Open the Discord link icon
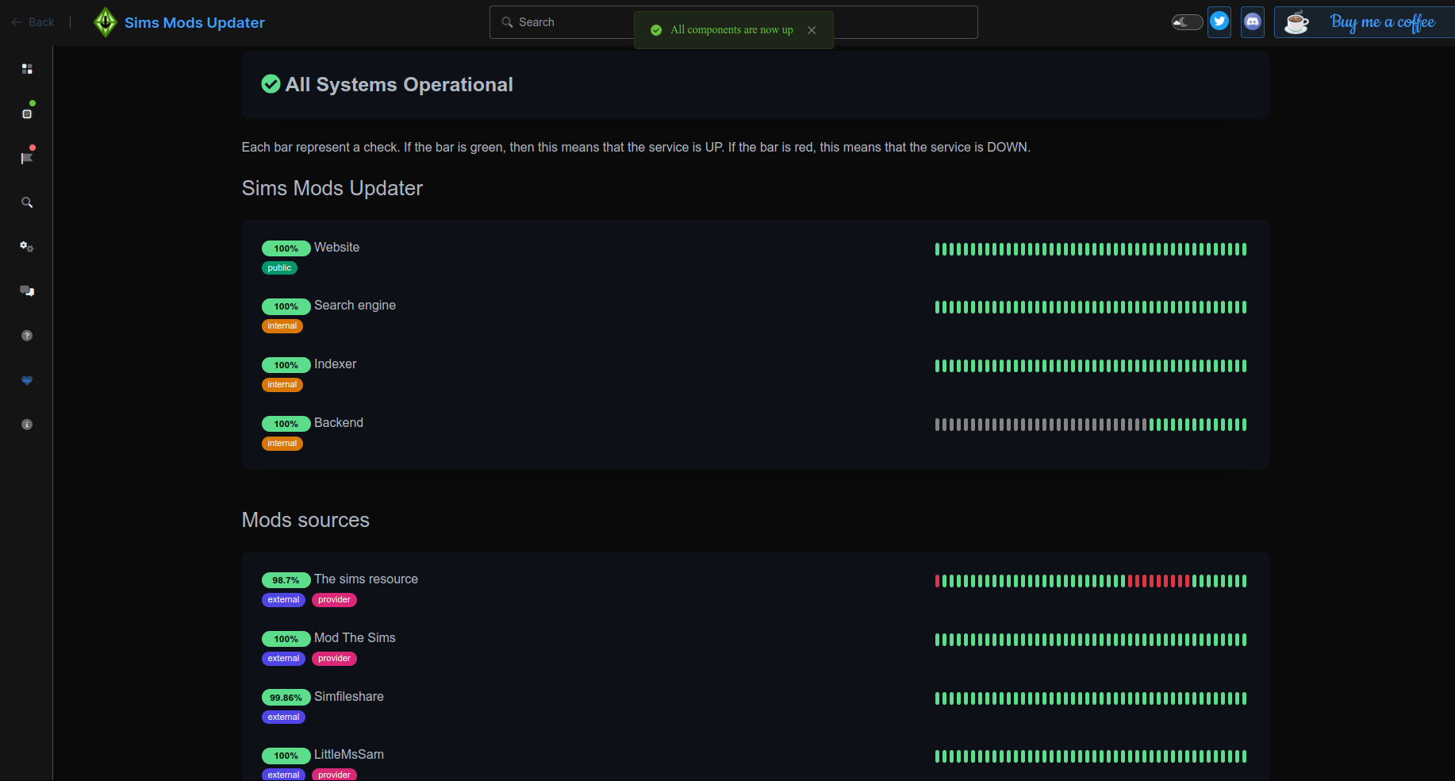1455x781 pixels. coord(1253,21)
